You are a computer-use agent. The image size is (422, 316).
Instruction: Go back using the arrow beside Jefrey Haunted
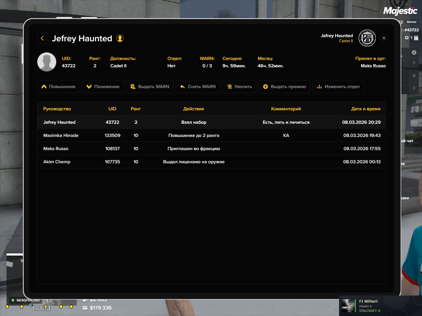pyautogui.click(x=42, y=38)
